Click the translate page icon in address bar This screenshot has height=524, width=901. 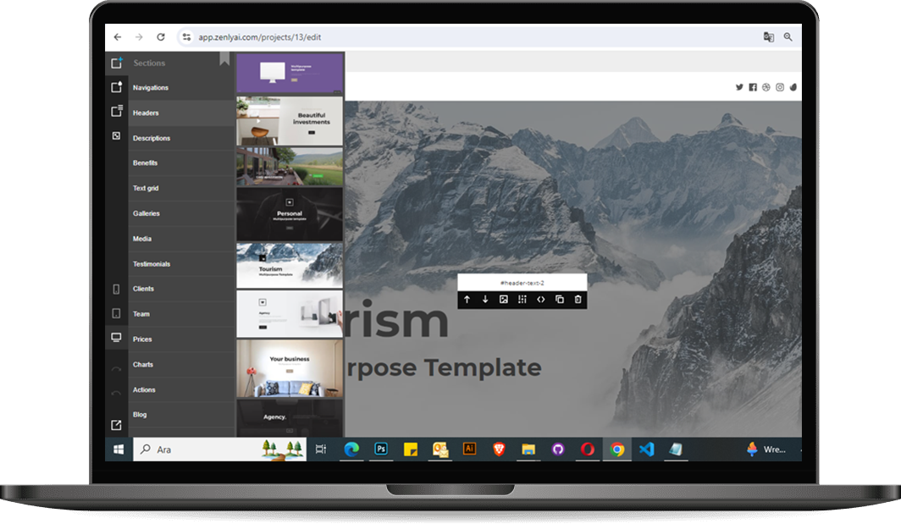pos(768,36)
